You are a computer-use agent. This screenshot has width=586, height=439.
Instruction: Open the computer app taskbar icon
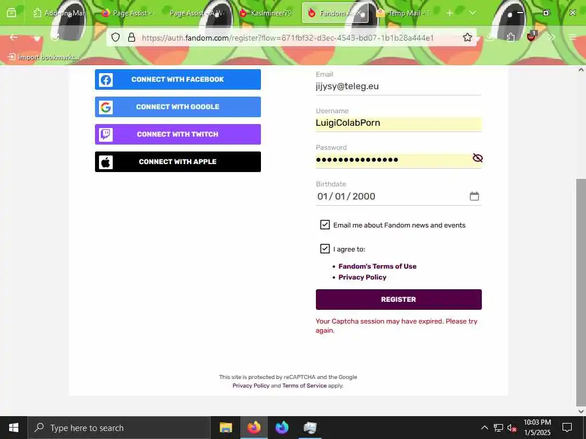[x=310, y=428]
